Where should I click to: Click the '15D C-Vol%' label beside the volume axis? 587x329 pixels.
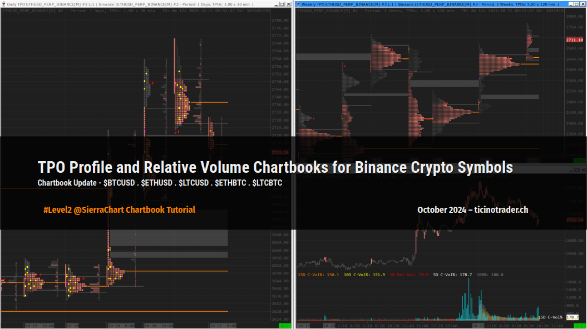click(550, 317)
